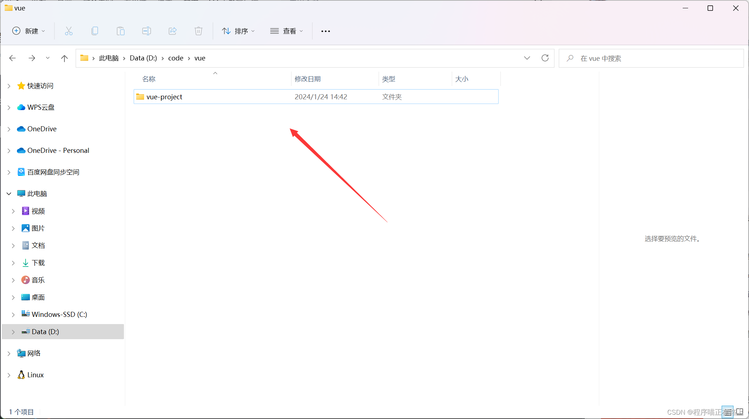The image size is (749, 419).
Task: Open the New (新建) dropdown
Action: point(29,31)
